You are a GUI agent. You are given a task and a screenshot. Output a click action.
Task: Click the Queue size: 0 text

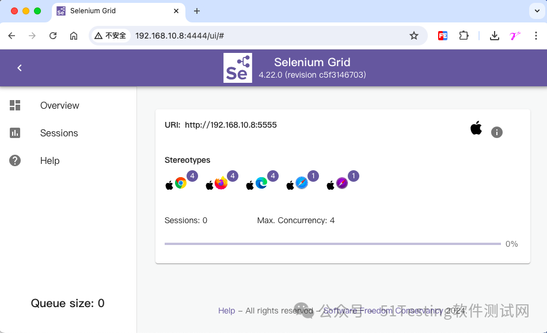point(68,304)
